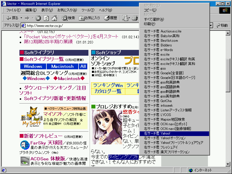Image resolution: width=232 pixels, height=174 pixels.
Task: Open the File (ファイル) menu
Action: point(13,10)
